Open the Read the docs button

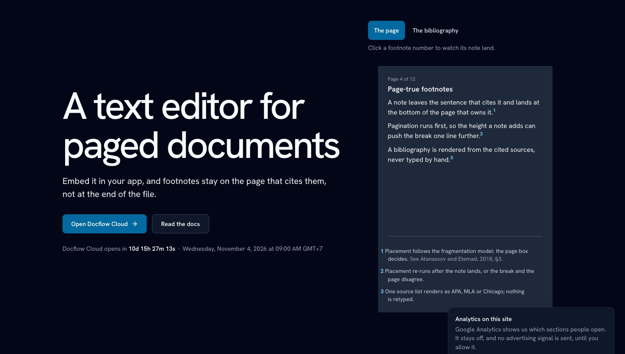[x=181, y=224]
